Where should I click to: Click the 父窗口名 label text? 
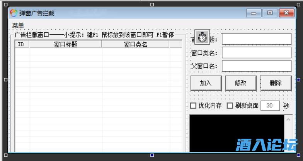click(204, 66)
